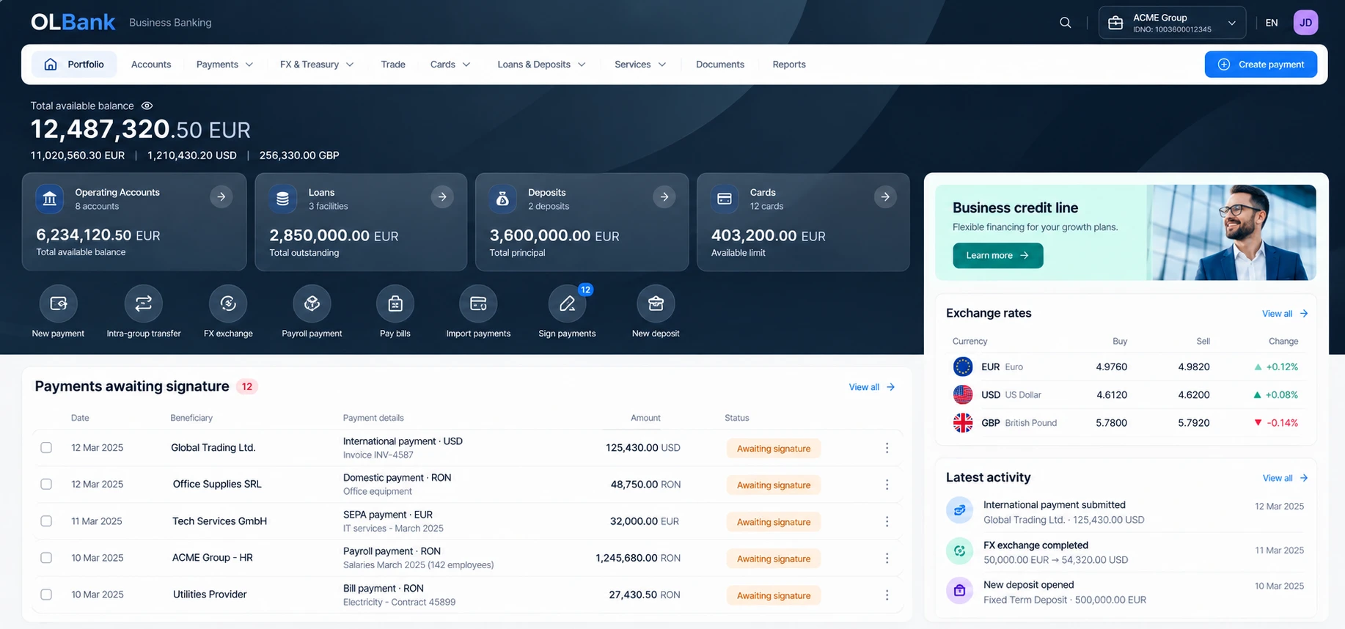This screenshot has height=629, width=1345.
Task: Select the ACME Group - HR checkbox
Action: click(46, 558)
